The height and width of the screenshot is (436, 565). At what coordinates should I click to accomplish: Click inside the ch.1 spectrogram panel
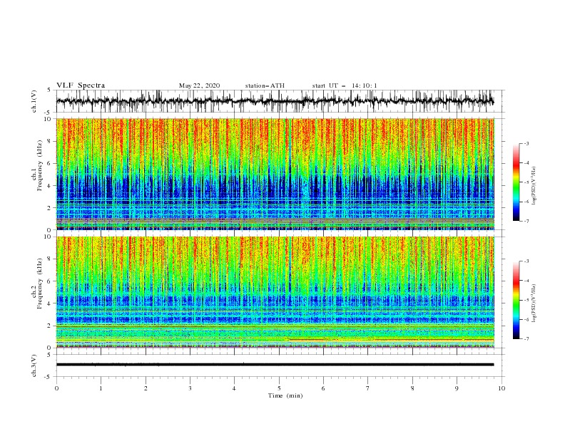point(275,174)
